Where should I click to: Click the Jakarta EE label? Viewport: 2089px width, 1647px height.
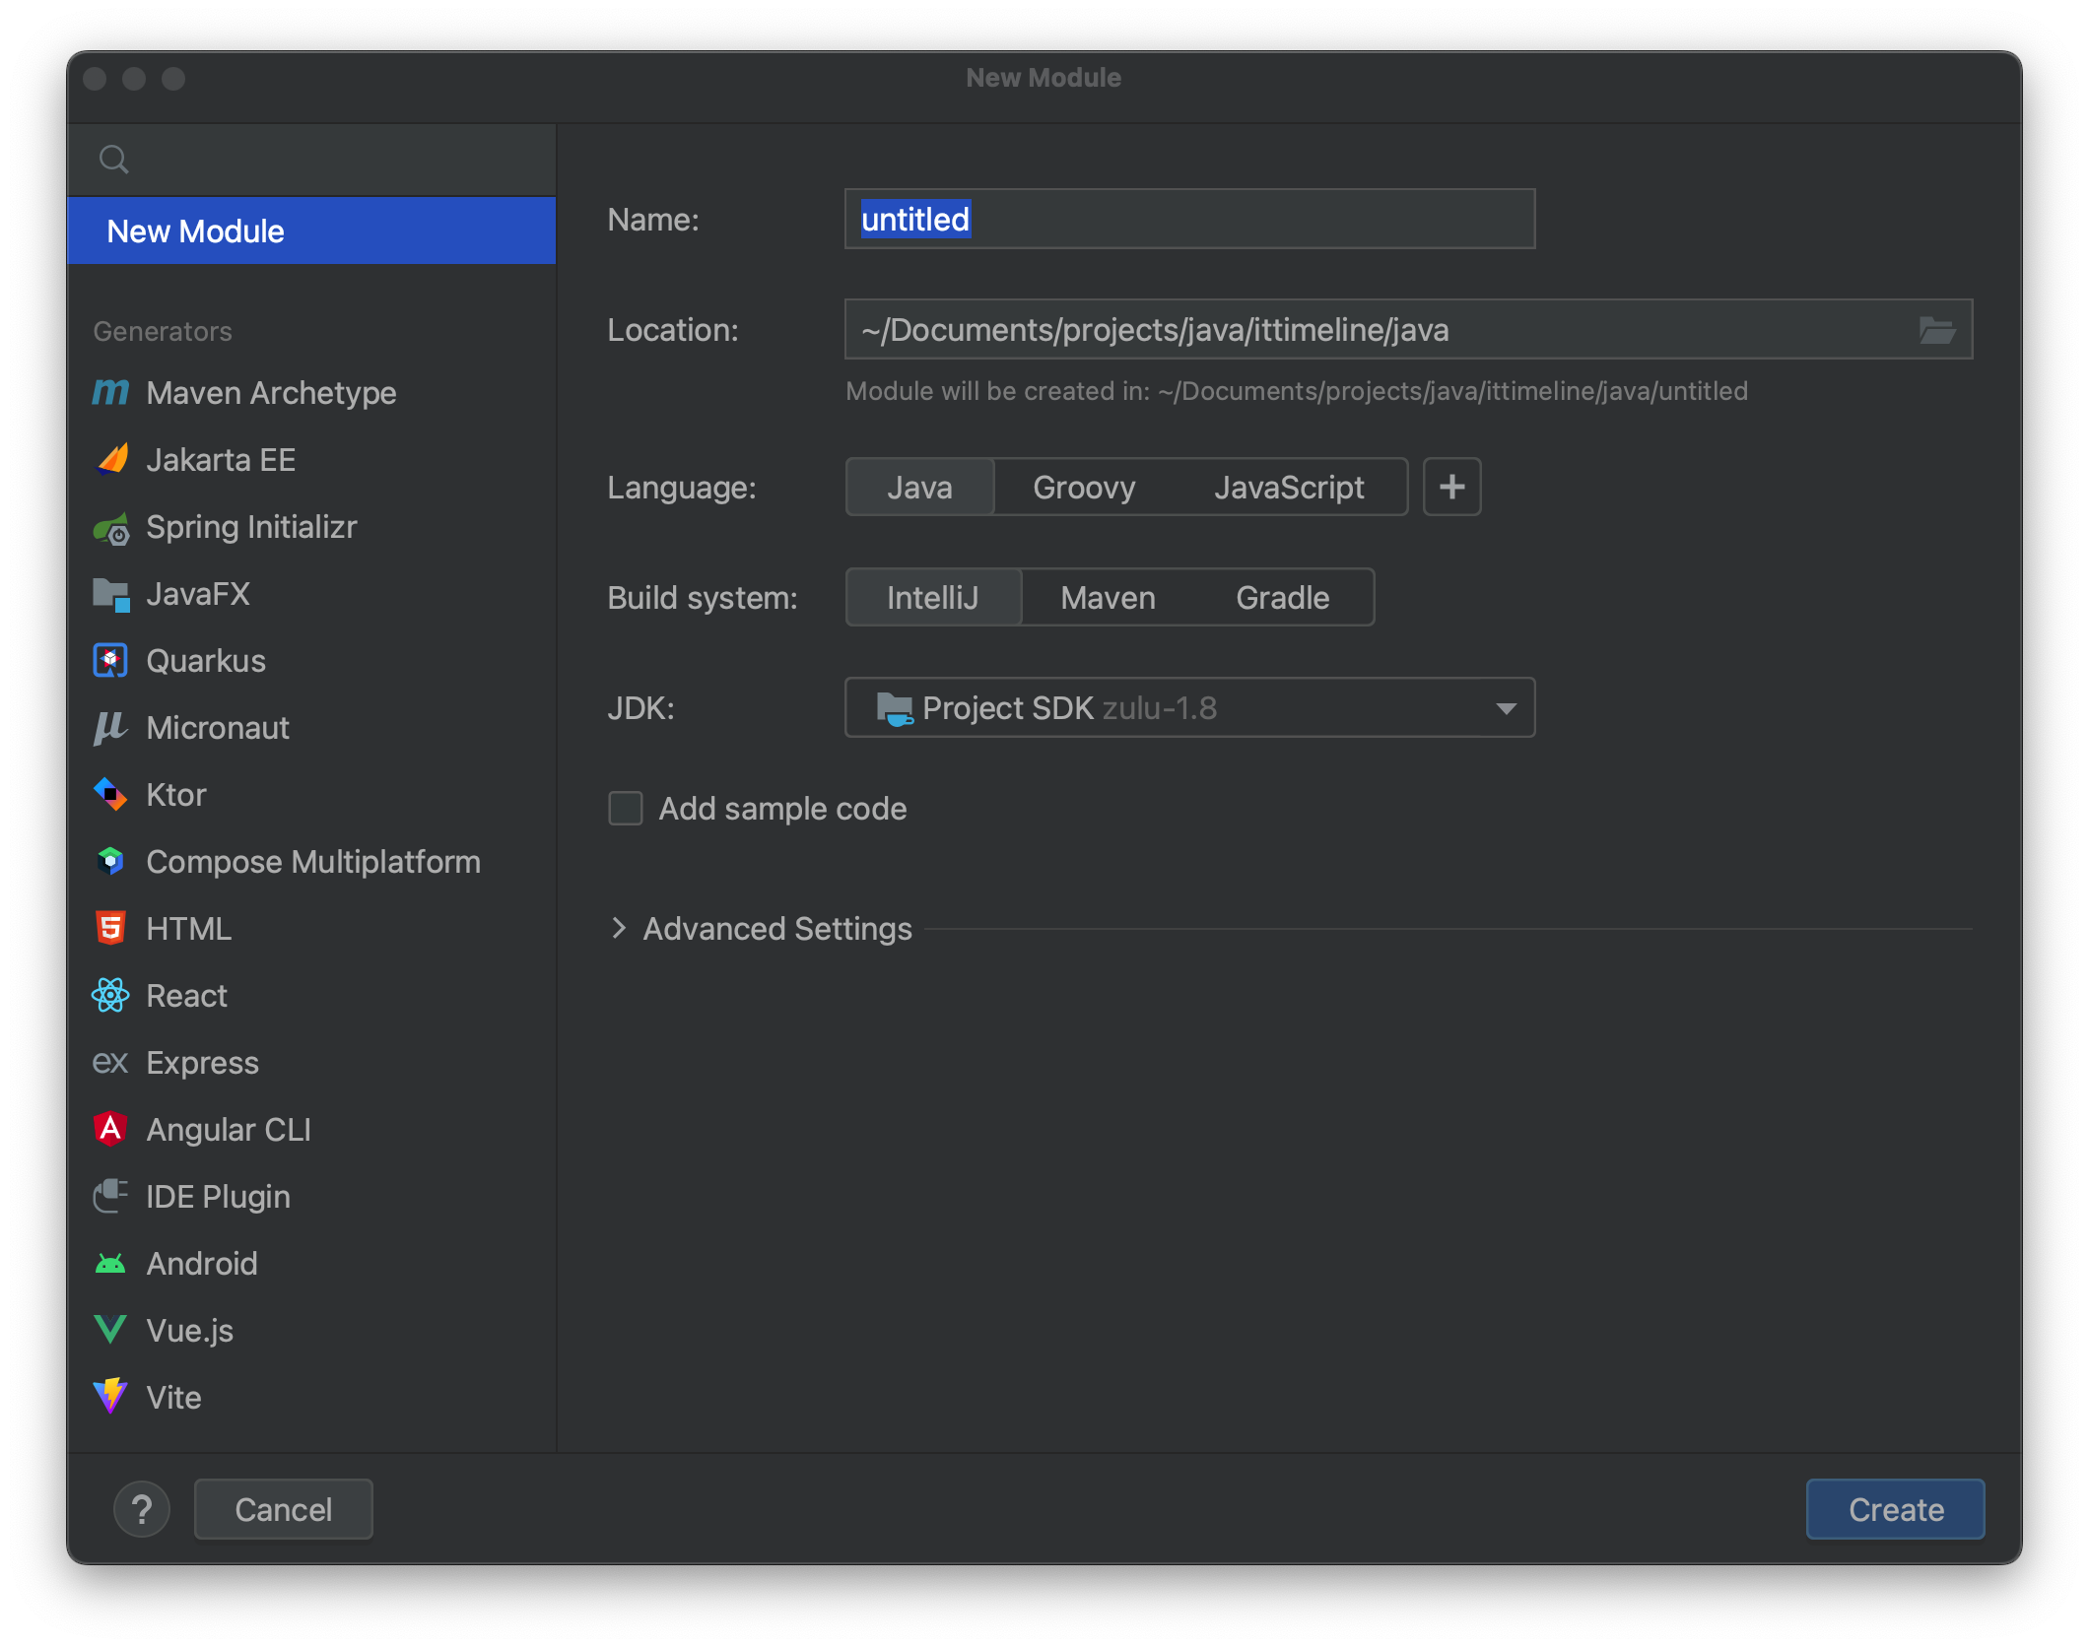point(221,460)
